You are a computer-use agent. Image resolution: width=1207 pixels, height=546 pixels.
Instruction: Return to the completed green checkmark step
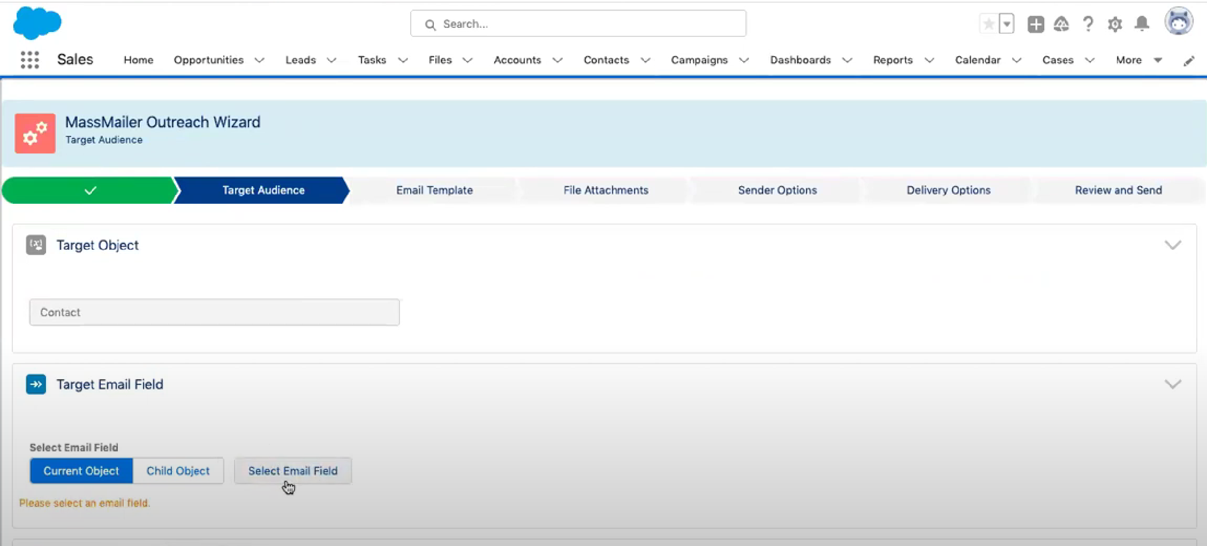[x=90, y=190]
